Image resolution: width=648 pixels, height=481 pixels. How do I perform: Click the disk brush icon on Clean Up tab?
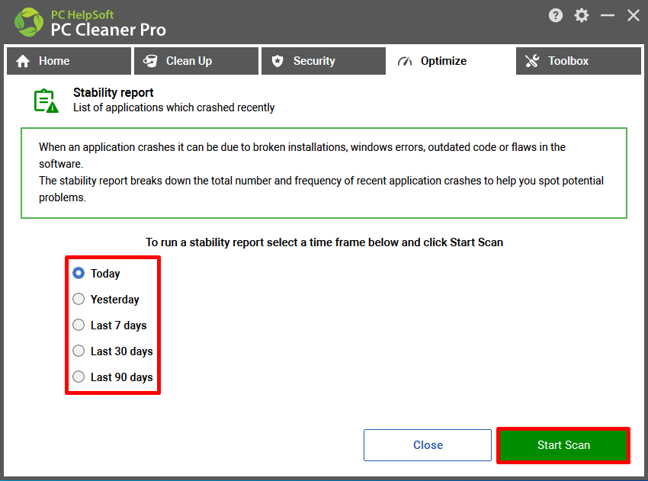[x=150, y=61]
